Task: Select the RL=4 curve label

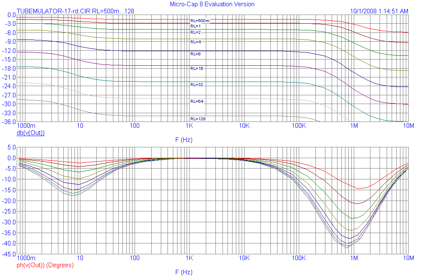Action: pyautogui.click(x=195, y=42)
